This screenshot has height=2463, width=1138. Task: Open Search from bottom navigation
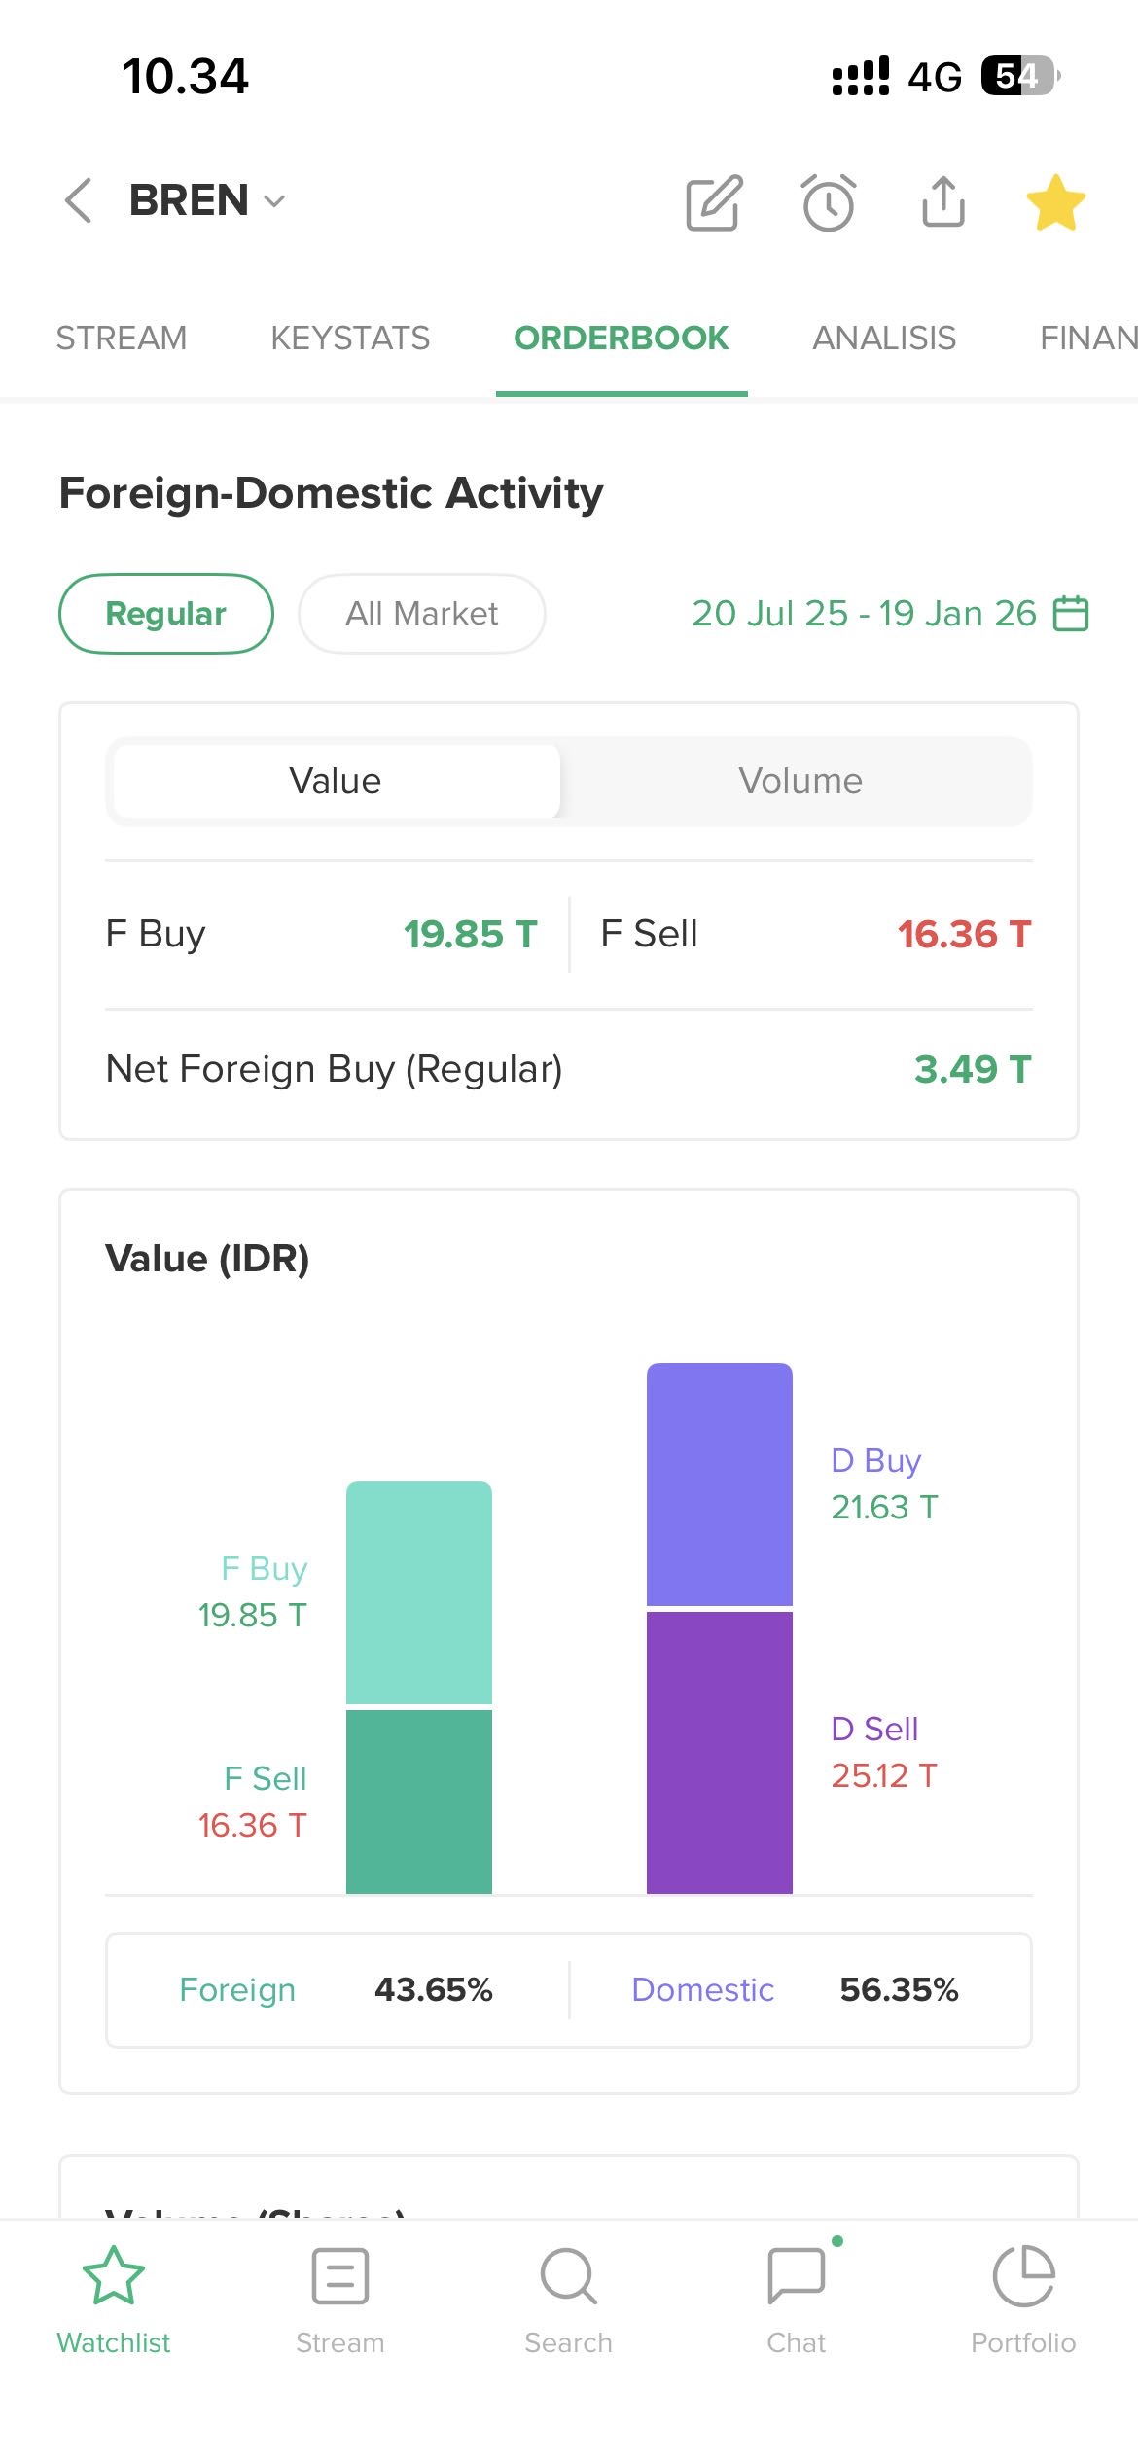point(568,2301)
